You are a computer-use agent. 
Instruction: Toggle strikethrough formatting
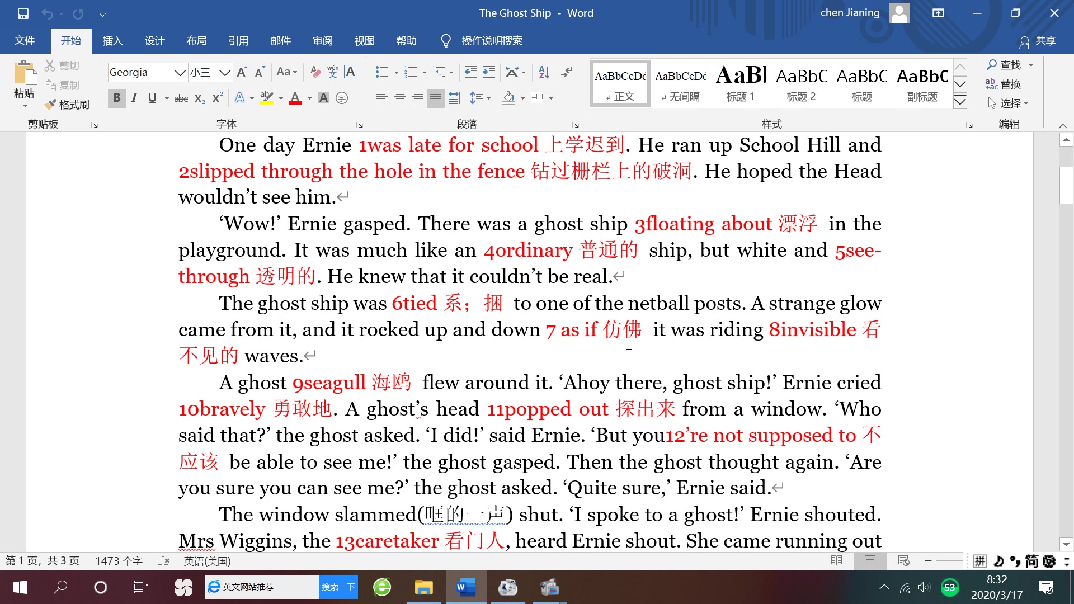click(181, 98)
